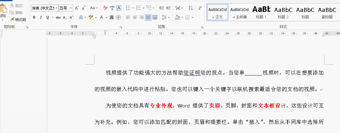Image resolution: width=340 pixels, height=133 pixels.
Task: Activate the Format Painter (格式刷)
Action: [18, 19]
